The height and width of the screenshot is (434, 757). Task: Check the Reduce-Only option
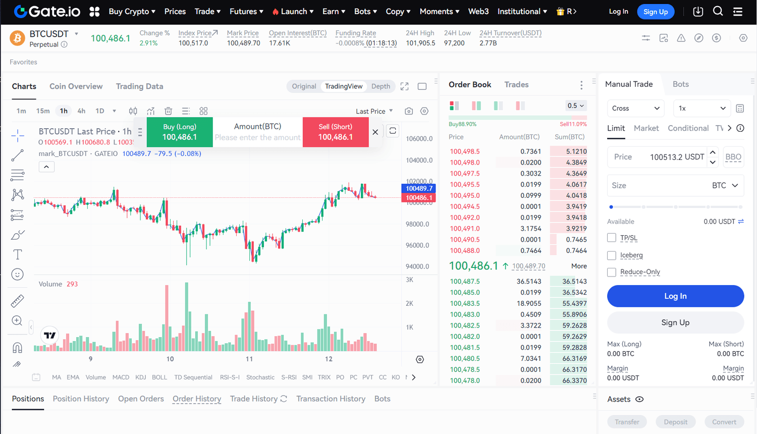click(612, 272)
